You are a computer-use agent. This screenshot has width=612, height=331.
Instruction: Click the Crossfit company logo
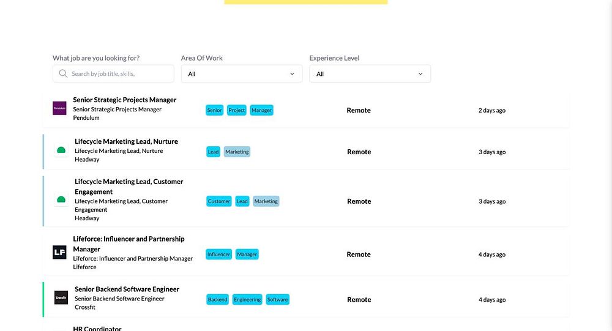(61, 297)
